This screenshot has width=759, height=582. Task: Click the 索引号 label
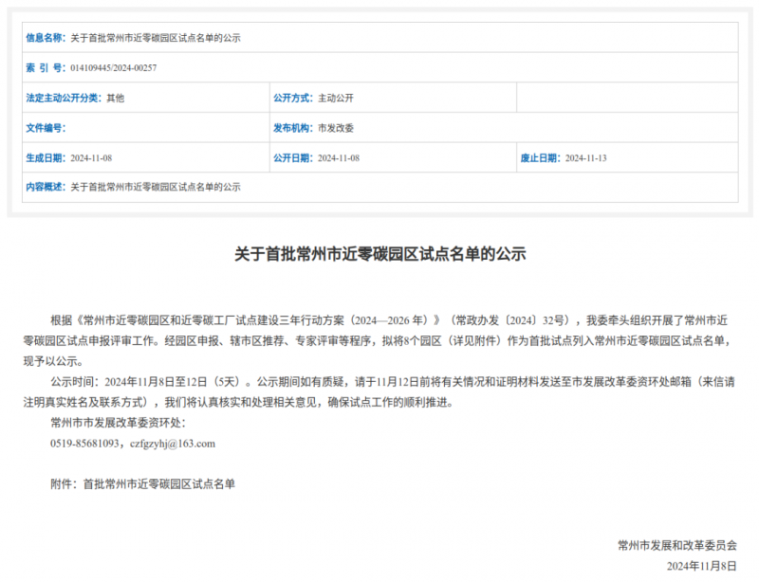(46, 67)
